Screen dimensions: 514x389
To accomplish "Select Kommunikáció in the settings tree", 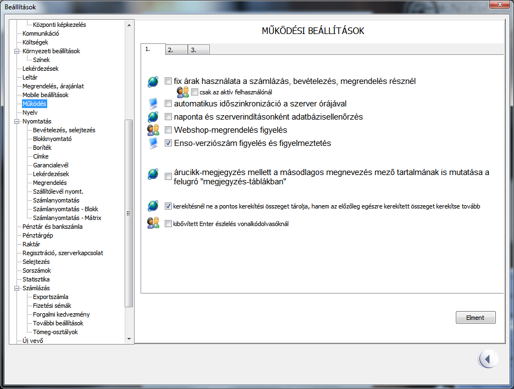I will (x=41, y=33).
